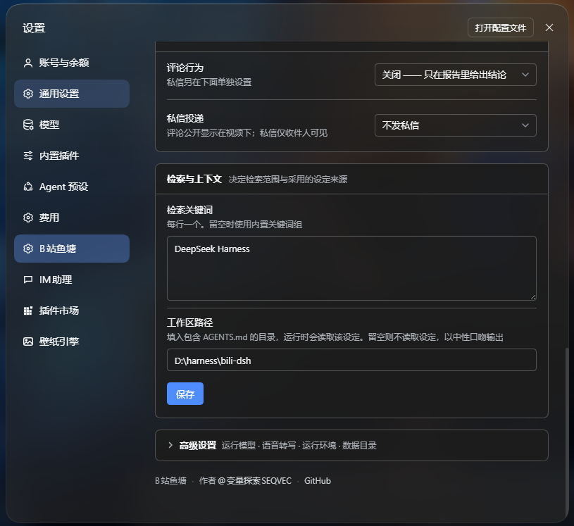Open the 费用 section
This screenshot has height=526, width=574.
pyautogui.click(x=72, y=218)
